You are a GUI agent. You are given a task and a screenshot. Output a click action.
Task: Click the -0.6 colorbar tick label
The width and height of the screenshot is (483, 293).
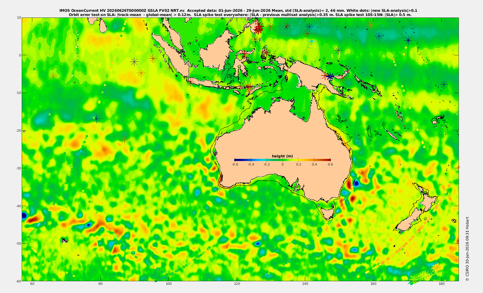click(235, 164)
